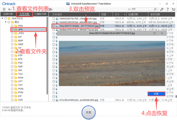The height and width of the screenshot is (120, 177).
Task: Sort by 文件名称 column header
Action: pos(74,14)
